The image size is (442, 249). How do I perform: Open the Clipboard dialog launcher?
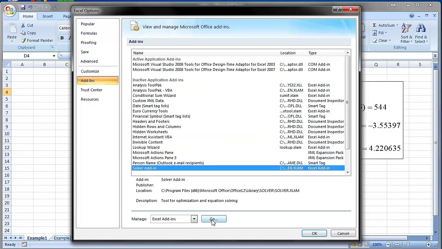pos(52,47)
